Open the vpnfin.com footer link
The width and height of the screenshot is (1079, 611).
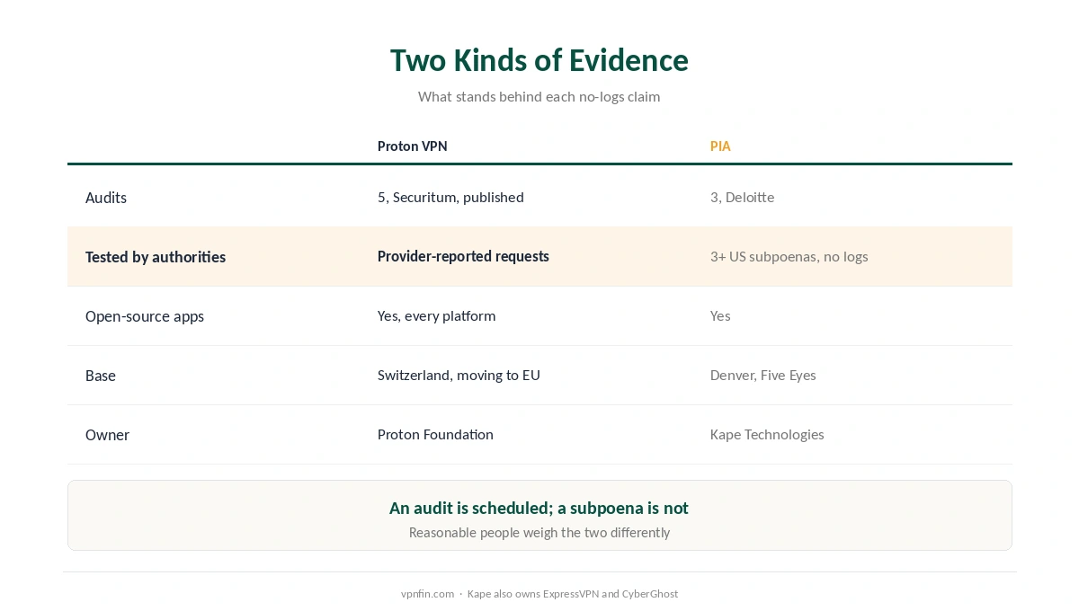point(427,594)
